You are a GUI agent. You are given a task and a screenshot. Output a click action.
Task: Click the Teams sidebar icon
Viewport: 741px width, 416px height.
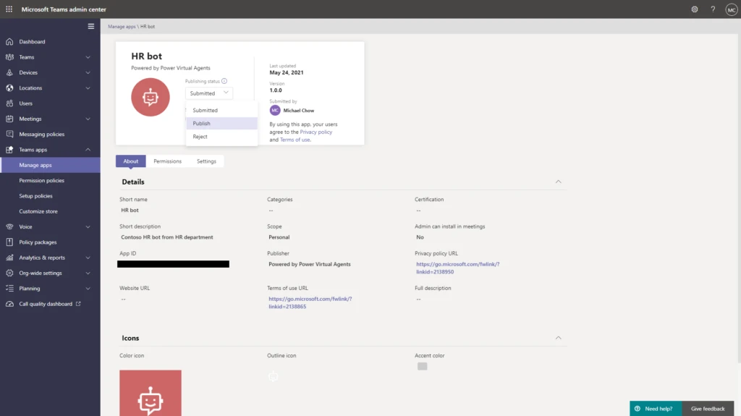pyautogui.click(x=9, y=57)
